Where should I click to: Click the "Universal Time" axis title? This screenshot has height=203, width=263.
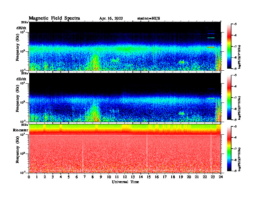(x=125, y=182)
